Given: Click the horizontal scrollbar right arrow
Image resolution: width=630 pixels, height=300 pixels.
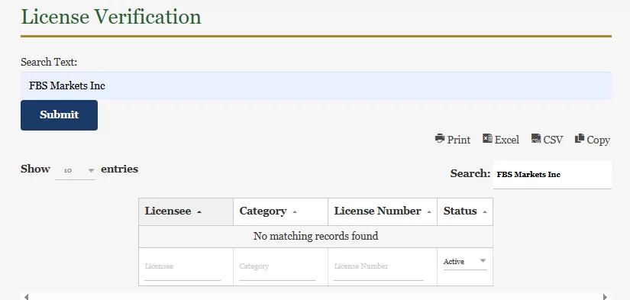Looking at the screenshot, I should coord(605,297).
